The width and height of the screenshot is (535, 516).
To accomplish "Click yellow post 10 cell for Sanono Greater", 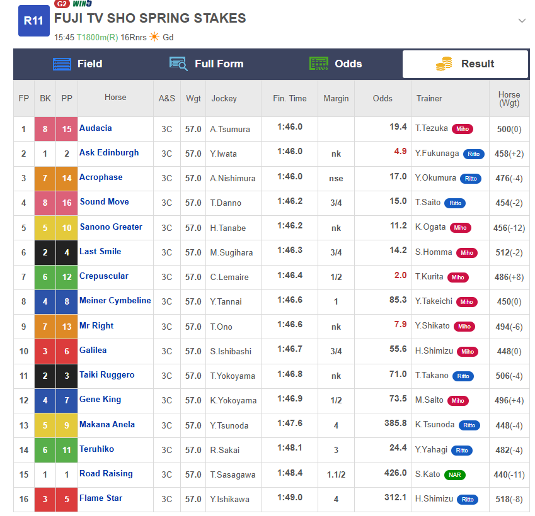I will pos(67,228).
